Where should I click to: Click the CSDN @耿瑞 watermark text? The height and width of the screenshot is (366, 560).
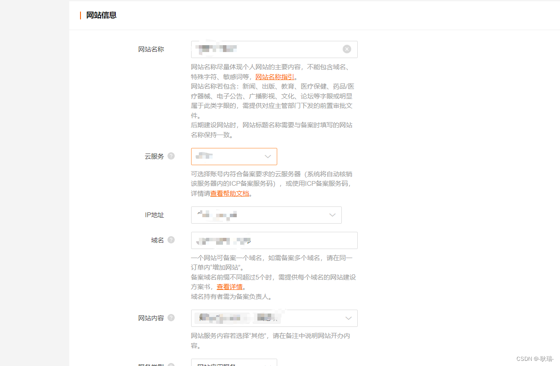coord(535,358)
